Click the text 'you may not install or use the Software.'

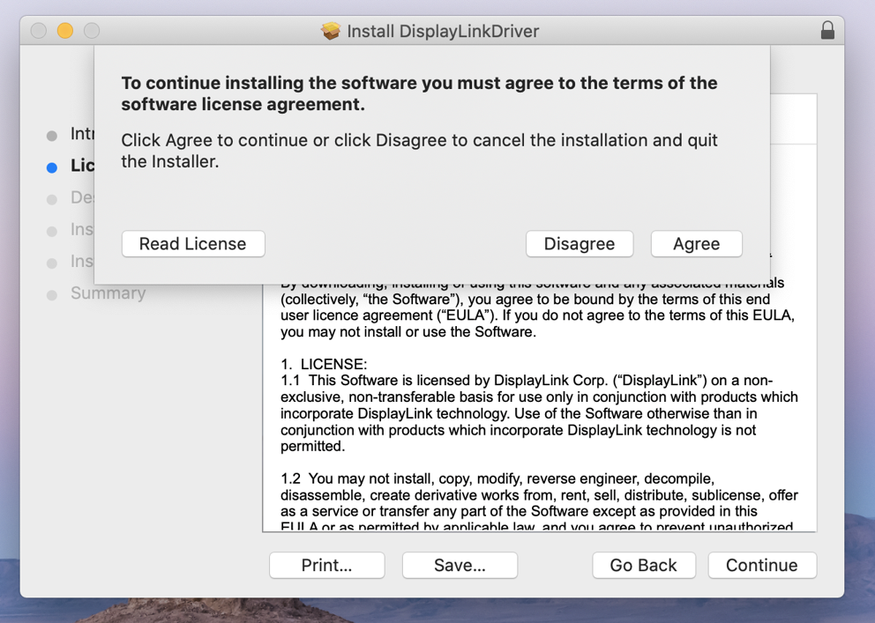[408, 332]
